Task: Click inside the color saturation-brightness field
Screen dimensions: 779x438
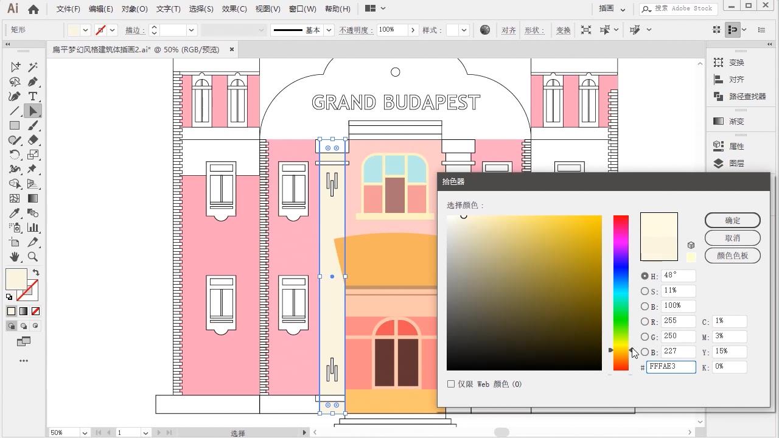Action: [524, 293]
